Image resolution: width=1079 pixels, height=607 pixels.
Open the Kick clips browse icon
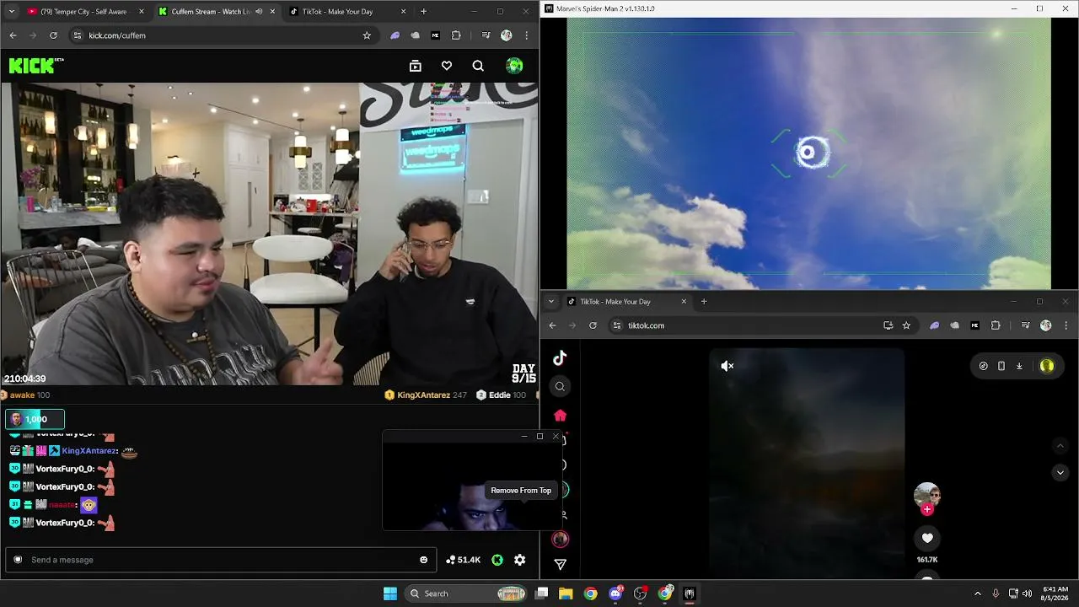(x=416, y=66)
